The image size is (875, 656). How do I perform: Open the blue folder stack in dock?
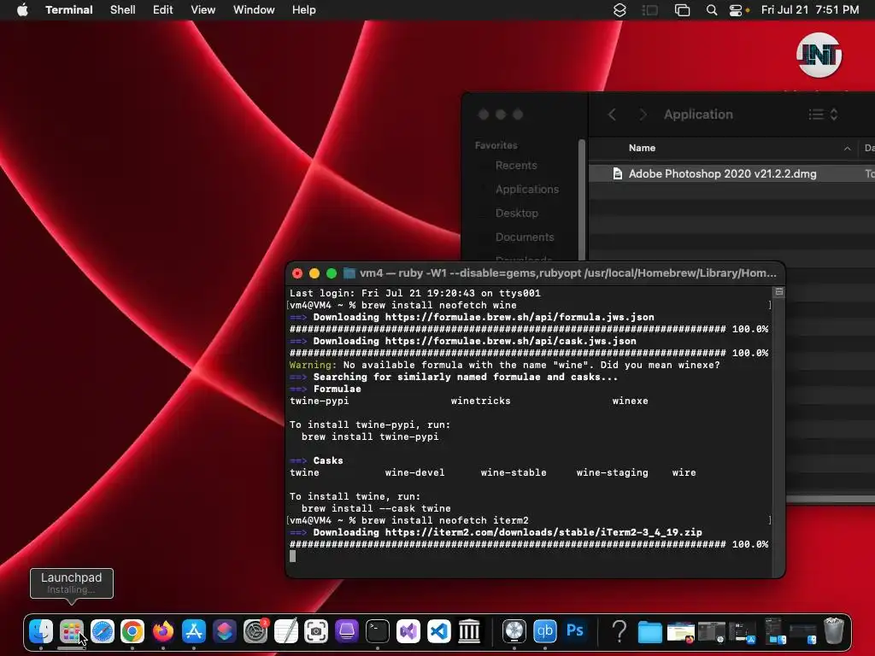tap(650, 632)
